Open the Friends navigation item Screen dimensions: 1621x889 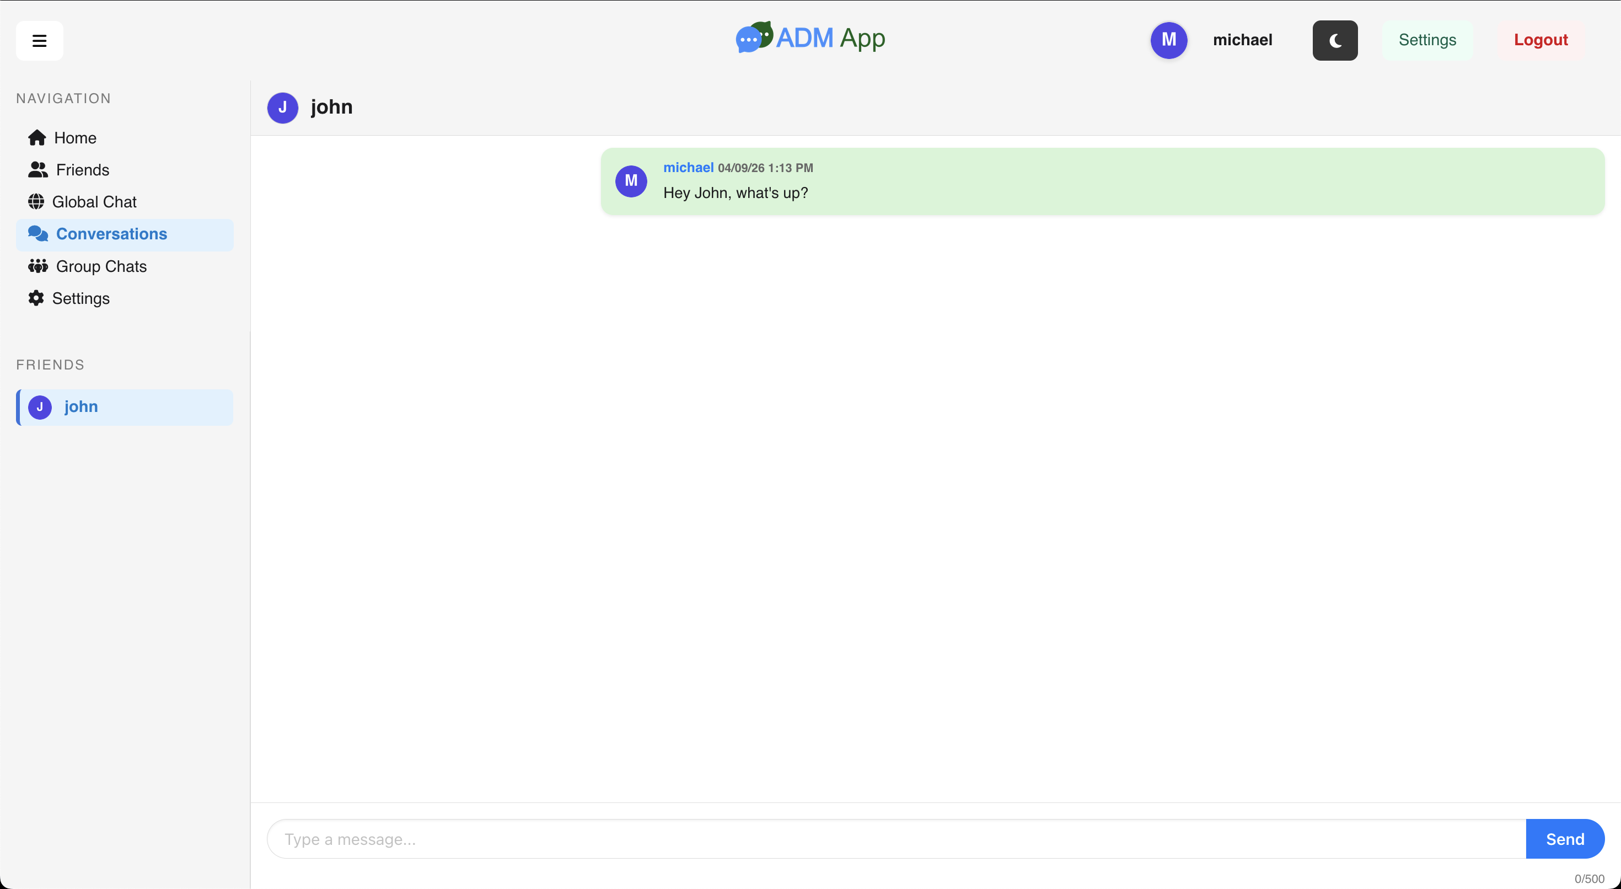pyautogui.click(x=83, y=170)
